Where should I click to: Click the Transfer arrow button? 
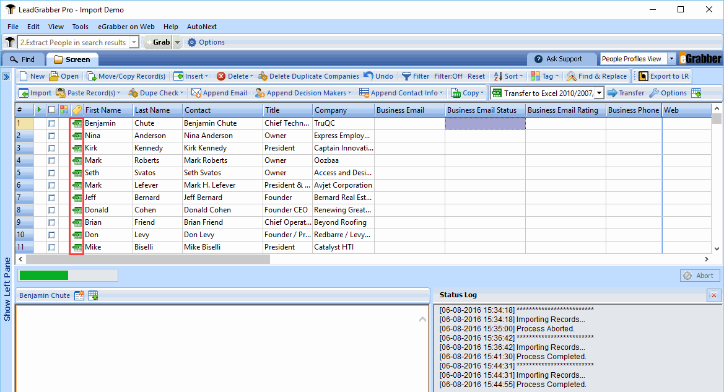pyautogui.click(x=626, y=93)
